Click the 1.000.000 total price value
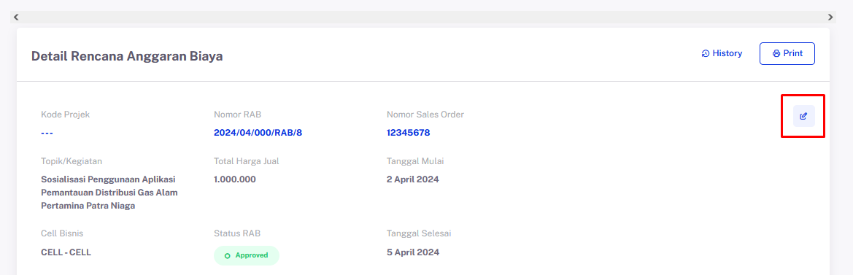This screenshot has width=853, height=275. tap(235, 179)
